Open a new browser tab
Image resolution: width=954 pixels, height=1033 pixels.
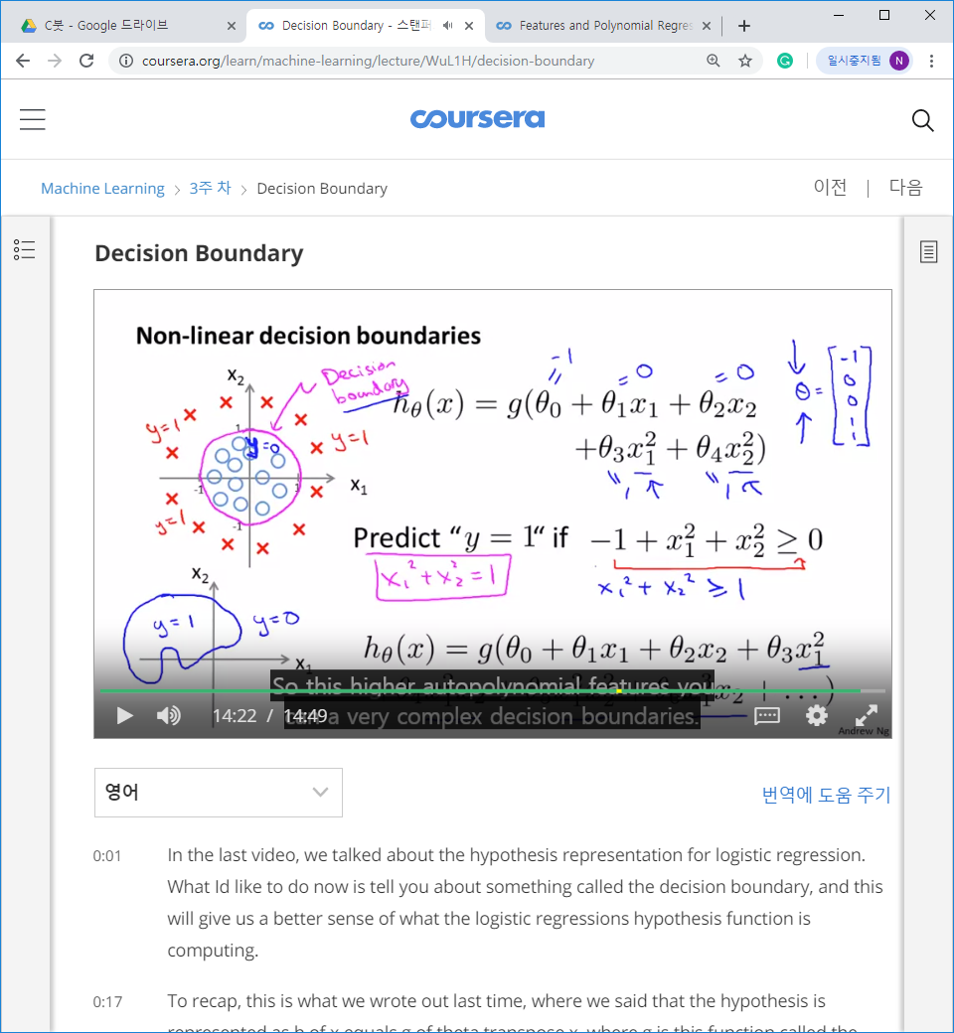[744, 26]
